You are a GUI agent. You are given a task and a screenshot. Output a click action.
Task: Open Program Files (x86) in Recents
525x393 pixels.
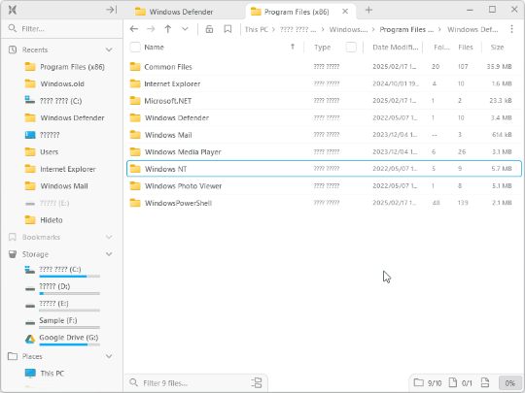64,67
